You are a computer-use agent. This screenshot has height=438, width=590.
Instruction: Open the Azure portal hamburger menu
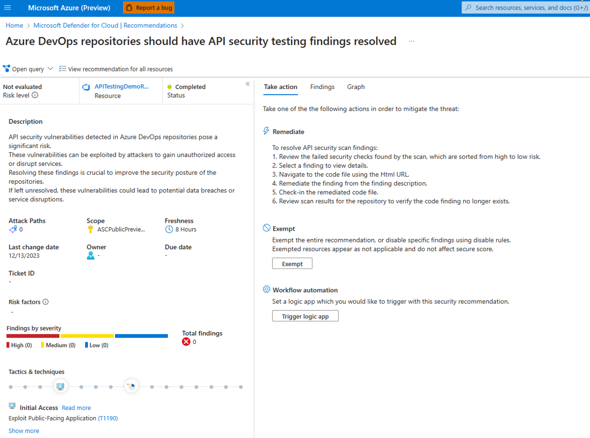(7, 7)
